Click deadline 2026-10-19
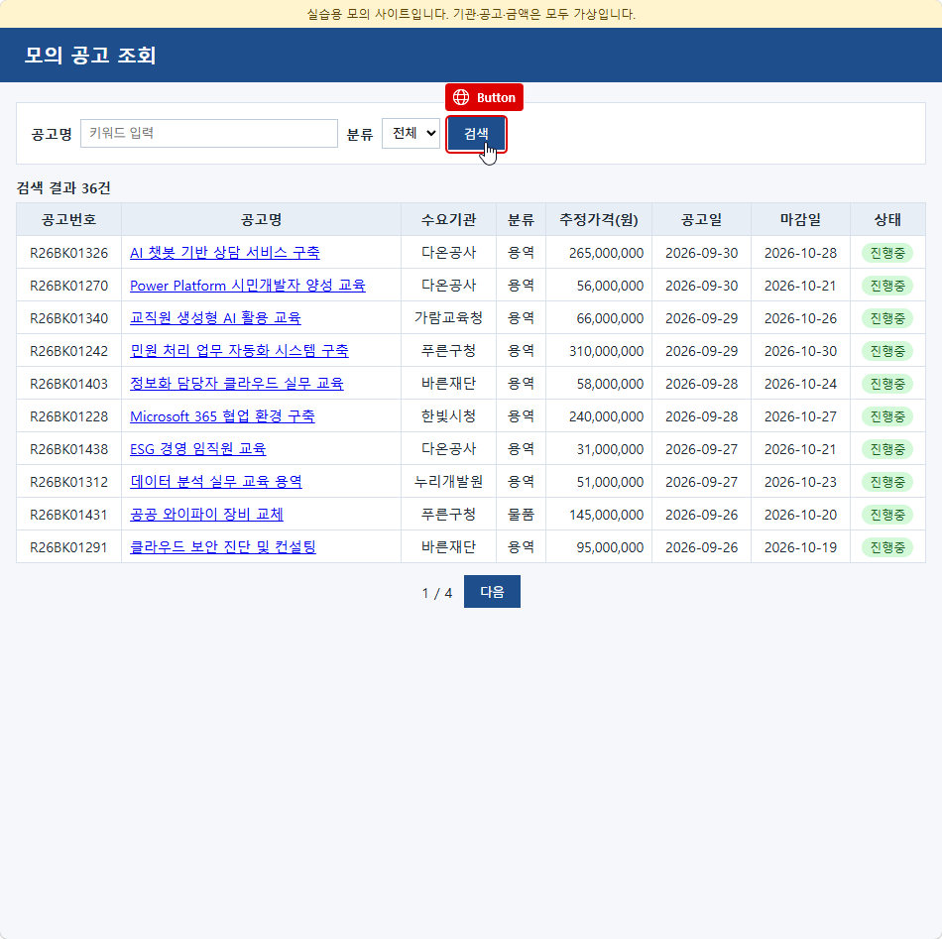Image resolution: width=942 pixels, height=939 pixels. click(801, 547)
